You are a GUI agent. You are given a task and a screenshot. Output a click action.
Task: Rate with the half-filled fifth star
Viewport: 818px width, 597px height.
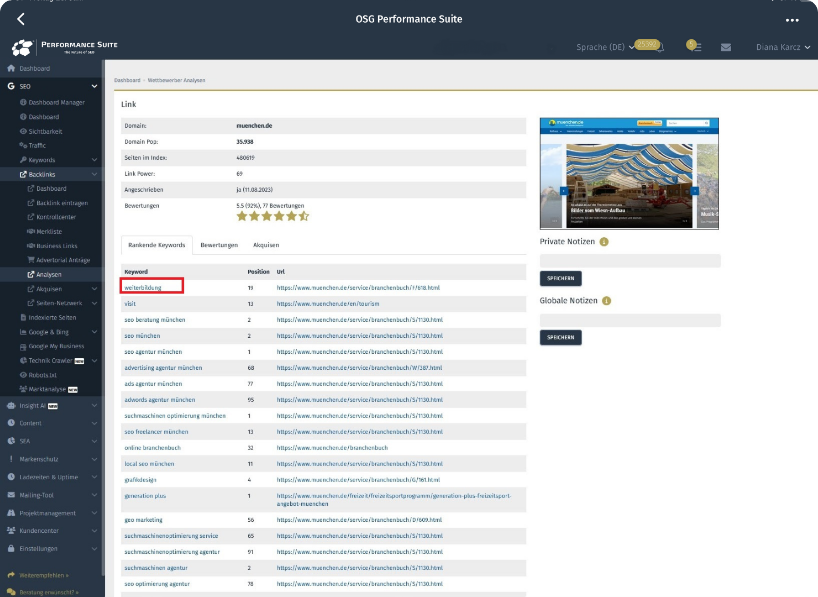pos(305,216)
